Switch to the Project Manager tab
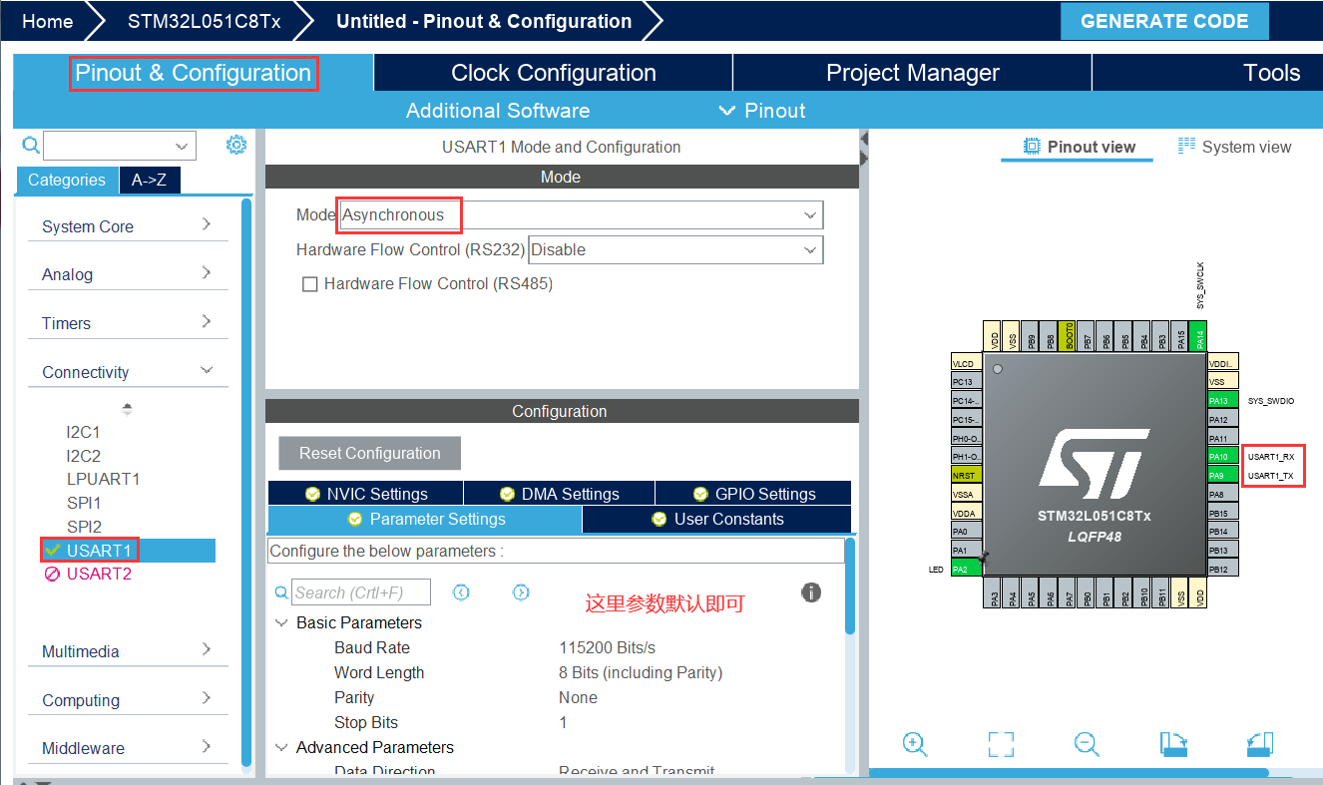Viewport: 1323px width, 785px height. (913, 73)
